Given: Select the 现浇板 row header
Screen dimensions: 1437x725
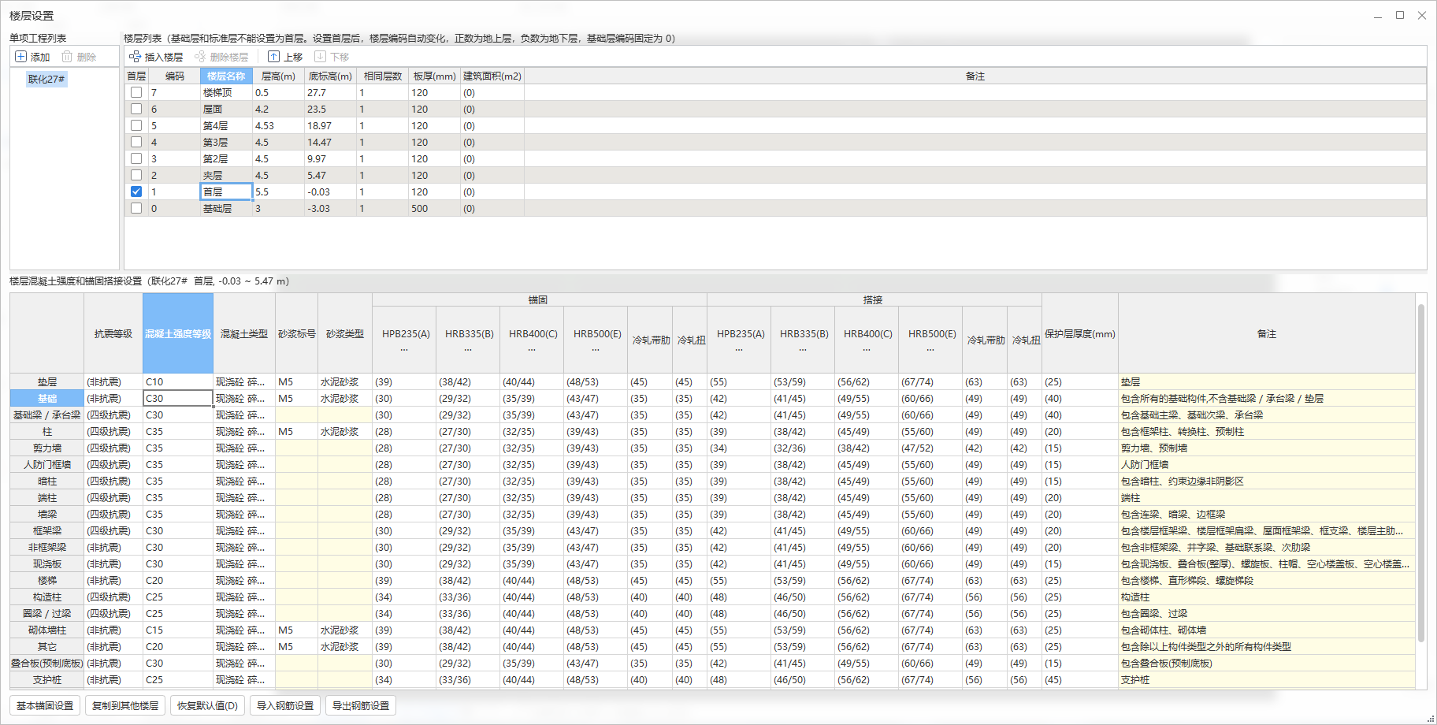Looking at the screenshot, I should click(47, 563).
